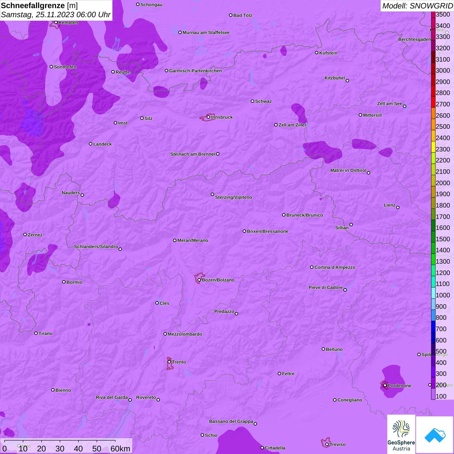
Task: Select the Bozen/Bolzano city marker
Action: pyautogui.click(x=199, y=280)
